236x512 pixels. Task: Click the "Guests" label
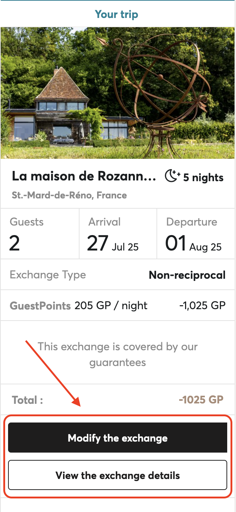click(x=27, y=222)
